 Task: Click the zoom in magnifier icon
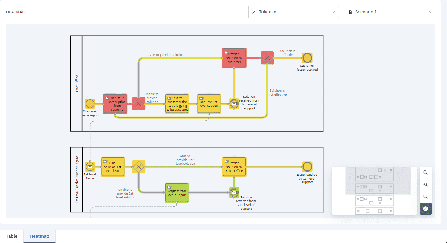[x=425, y=173]
